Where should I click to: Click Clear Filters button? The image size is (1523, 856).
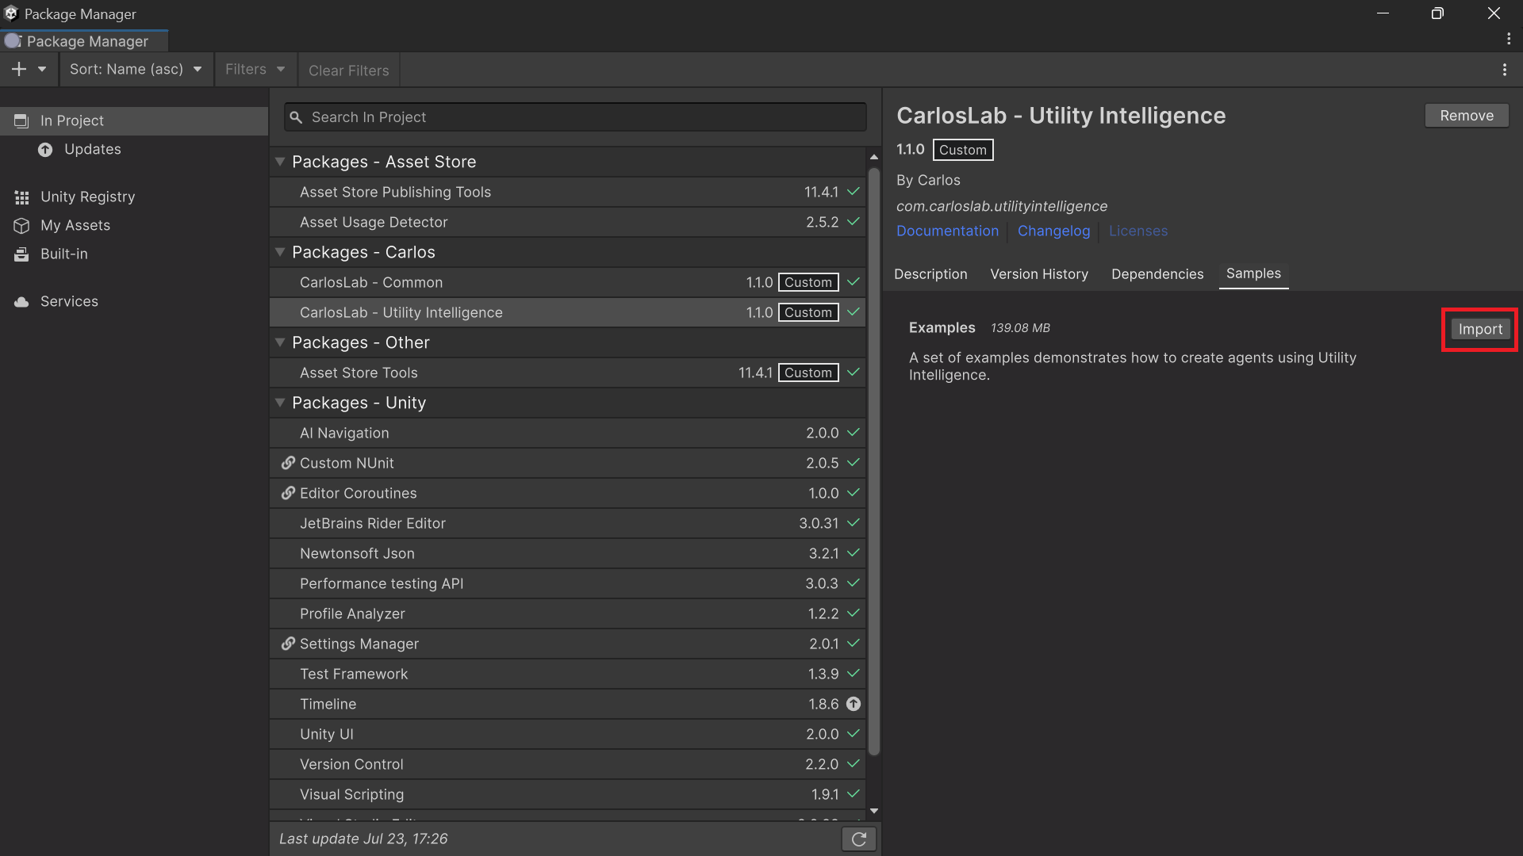(x=349, y=71)
